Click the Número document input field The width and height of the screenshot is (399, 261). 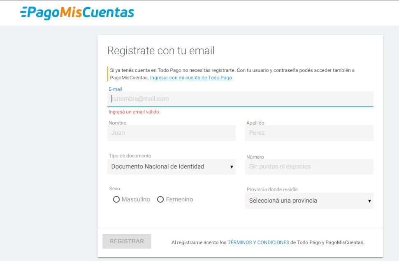pos(309,166)
